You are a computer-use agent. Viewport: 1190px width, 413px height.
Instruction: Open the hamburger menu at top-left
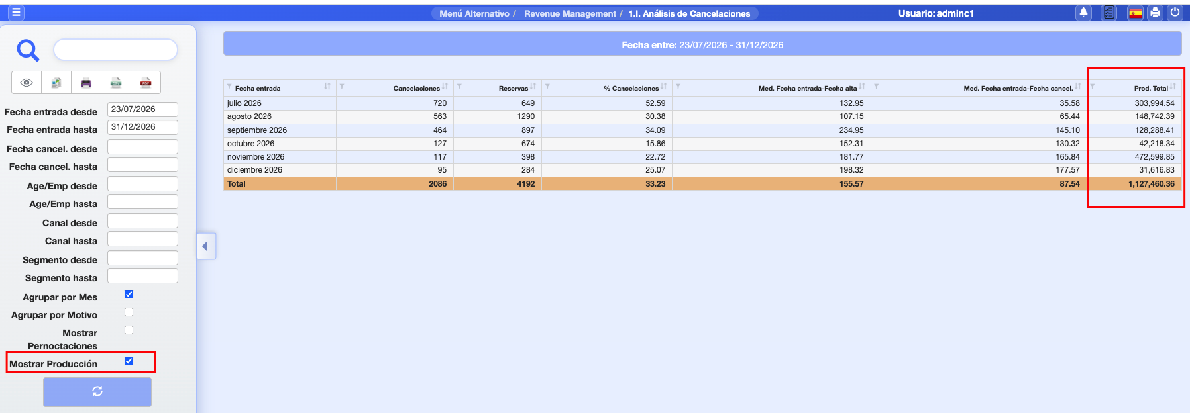[16, 13]
